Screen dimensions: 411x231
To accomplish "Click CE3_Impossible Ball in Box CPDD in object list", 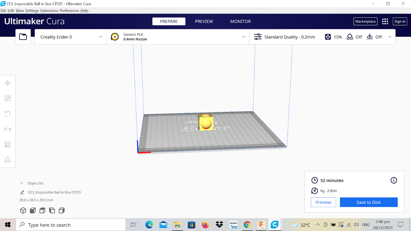I will pyautogui.click(x=54, y=192).
